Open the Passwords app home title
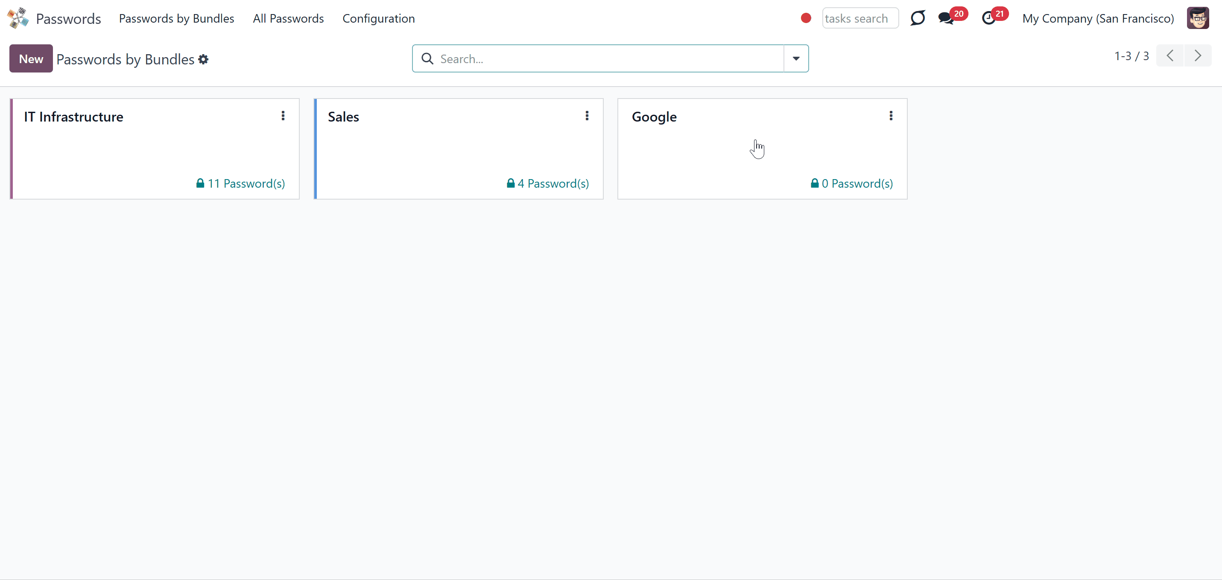The width and height of the screenshot is (1222, 580). pos(68,18)
